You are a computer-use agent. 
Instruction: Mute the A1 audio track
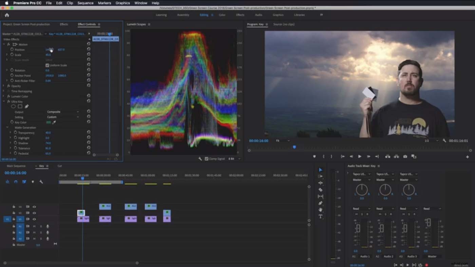pyautogui.click(x=34, y=226)
